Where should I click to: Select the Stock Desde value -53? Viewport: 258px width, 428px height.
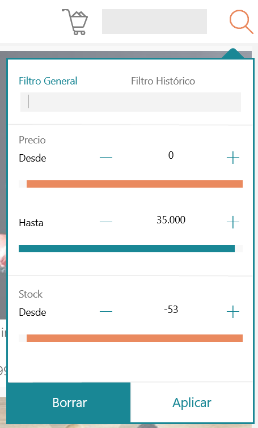[171, 310]
